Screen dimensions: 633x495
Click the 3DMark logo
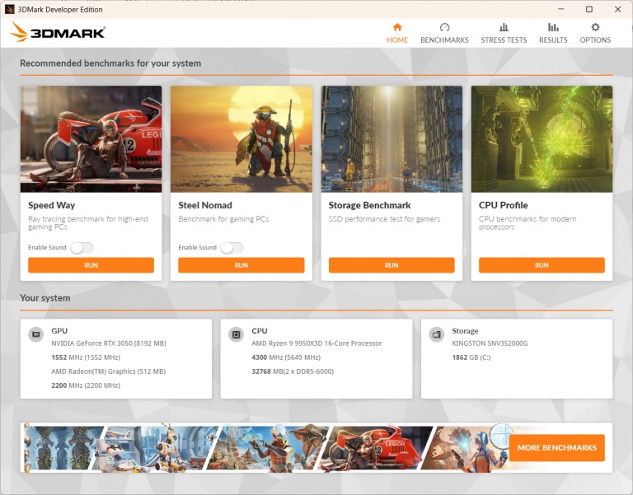coord(58,32)
